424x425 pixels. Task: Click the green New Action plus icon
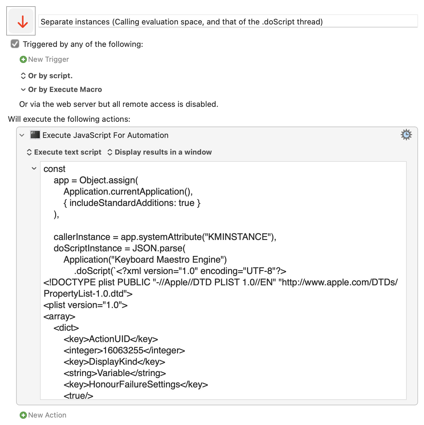23,415
